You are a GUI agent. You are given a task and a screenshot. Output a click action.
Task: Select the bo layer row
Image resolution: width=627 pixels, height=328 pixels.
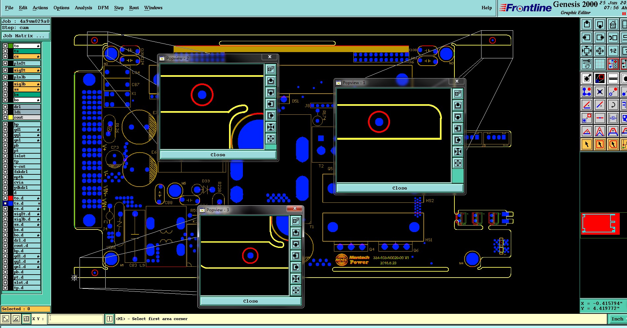[27, 100]
